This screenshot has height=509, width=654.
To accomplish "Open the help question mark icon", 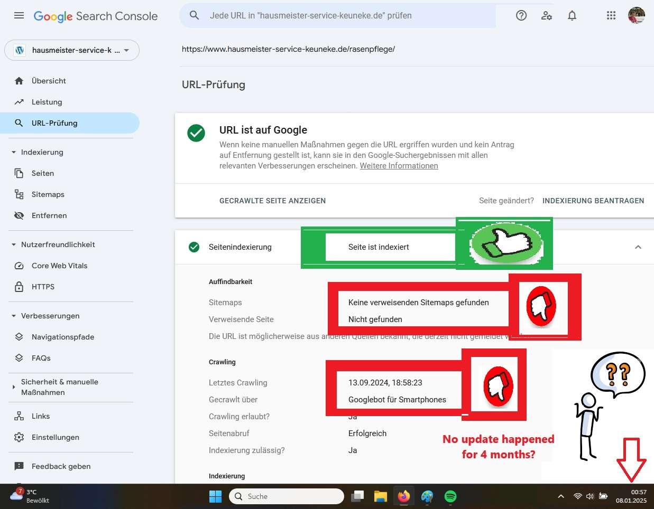I will pyautogui.click(x=521, y=16).
